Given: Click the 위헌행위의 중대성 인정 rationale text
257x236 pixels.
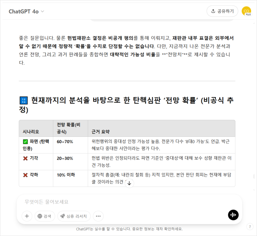Looking at the screenshot, I should click(x=160, y=145).
